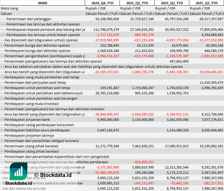Click the Satuan row label cell
224x191 pixels.
[x=6, y=14]
